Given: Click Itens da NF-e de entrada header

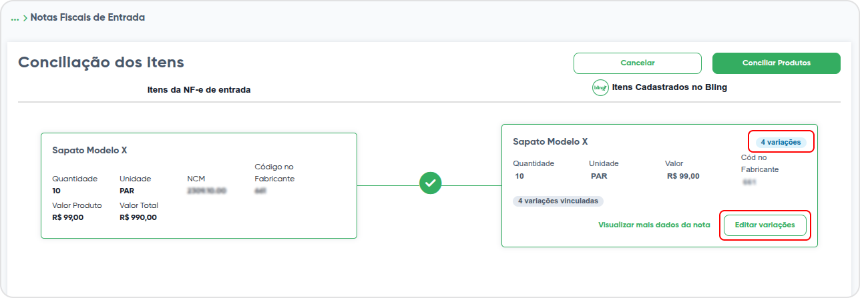Looking at the screenshot, I should pyautogui.click(x=199, y=89).
